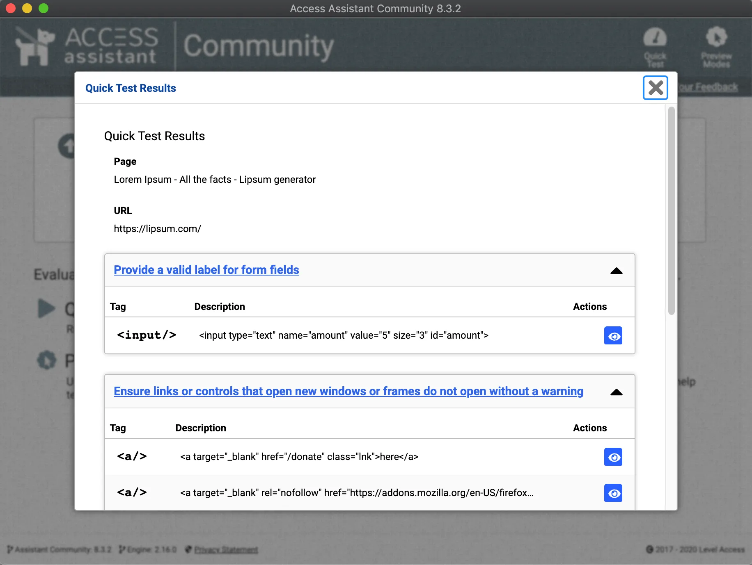Click the https://lipsum.com/ URL text
This screenshot has width=752, height=565.
click(x=157, y=229)
